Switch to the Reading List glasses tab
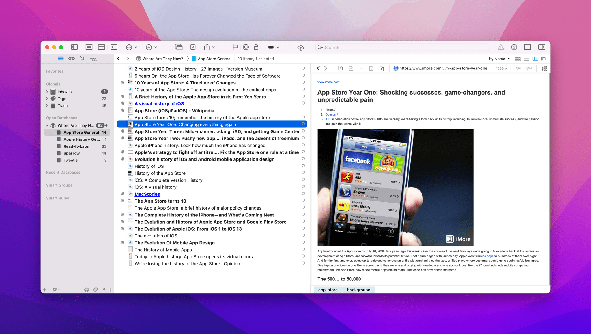This screenshot has height=334, width=591. pyautogui.click(x=72, y=59)
